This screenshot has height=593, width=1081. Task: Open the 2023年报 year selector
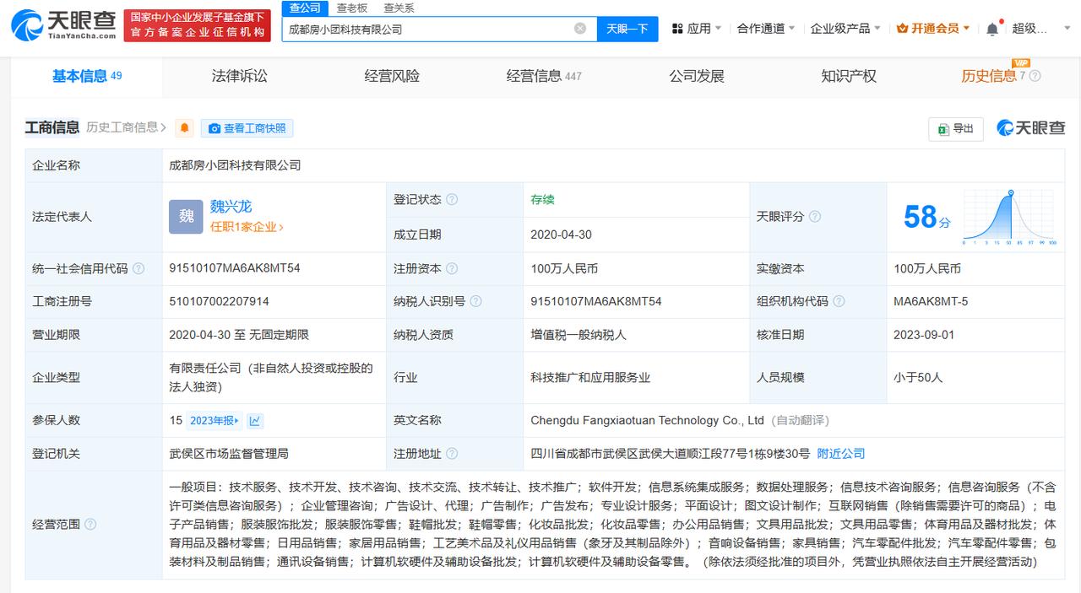[215, 420]
